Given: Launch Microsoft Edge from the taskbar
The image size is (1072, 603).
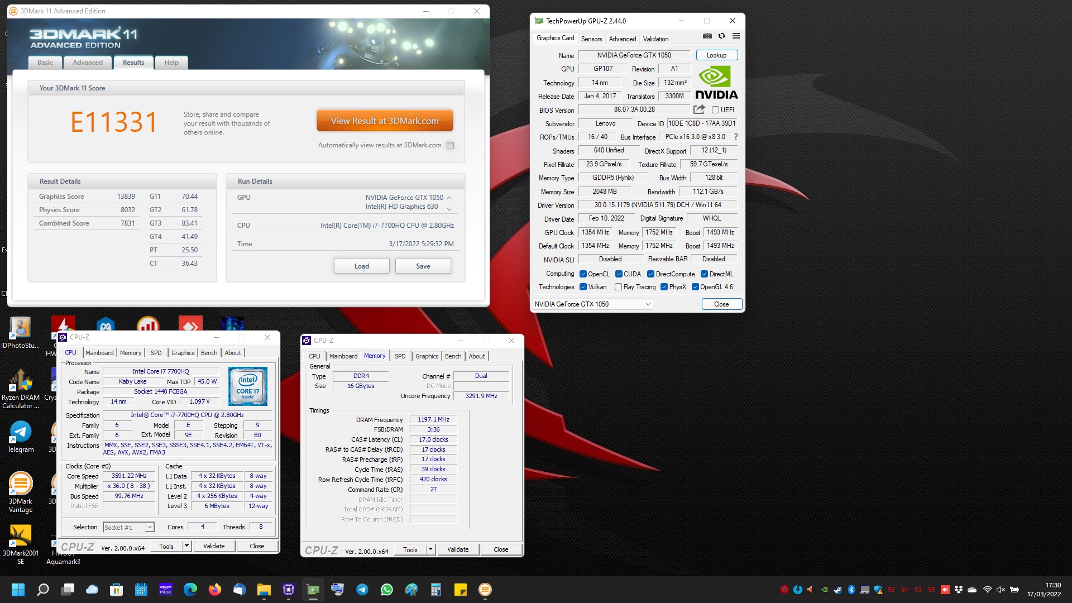Looking at the screenshot, I should click(190, 590).
